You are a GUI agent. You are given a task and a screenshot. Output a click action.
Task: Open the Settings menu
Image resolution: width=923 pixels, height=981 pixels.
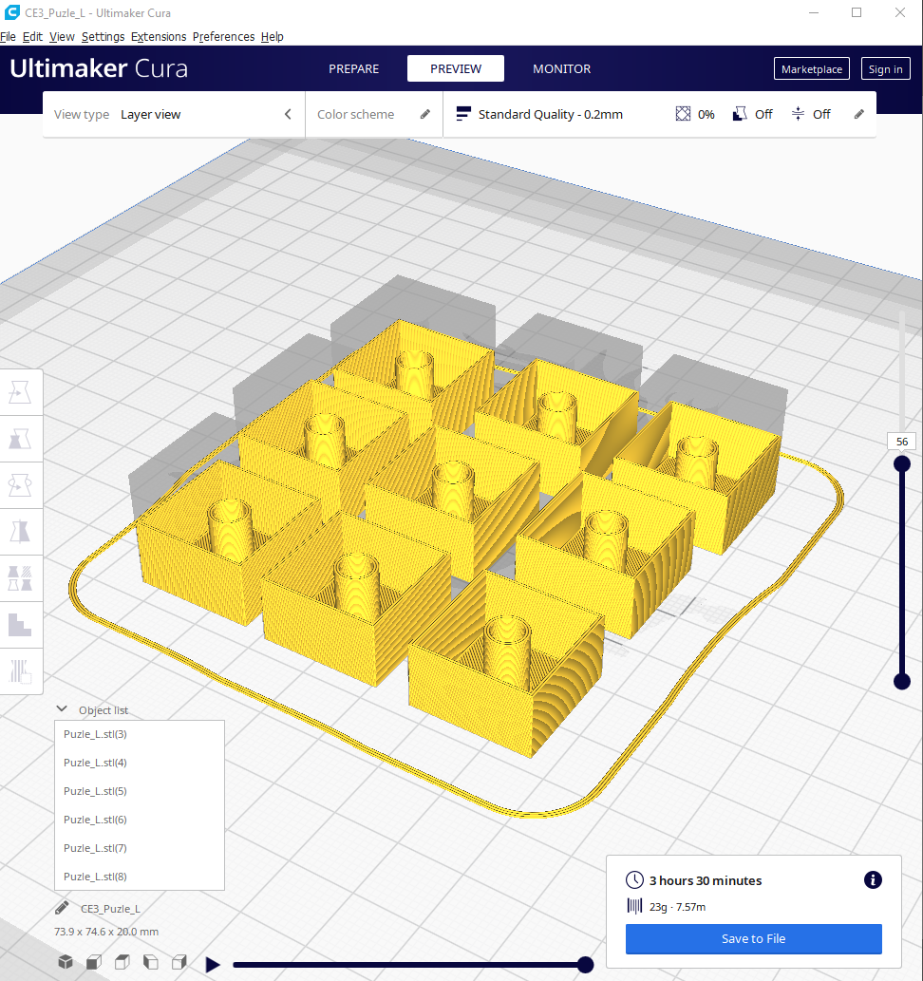click(103, 36)
